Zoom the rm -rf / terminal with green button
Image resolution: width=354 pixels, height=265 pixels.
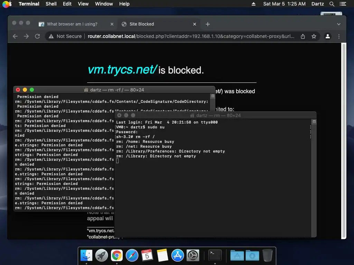[32, 90]
